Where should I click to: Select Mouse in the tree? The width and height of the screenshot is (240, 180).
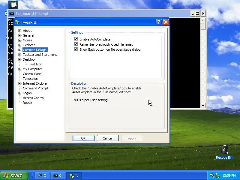point(28,40)
